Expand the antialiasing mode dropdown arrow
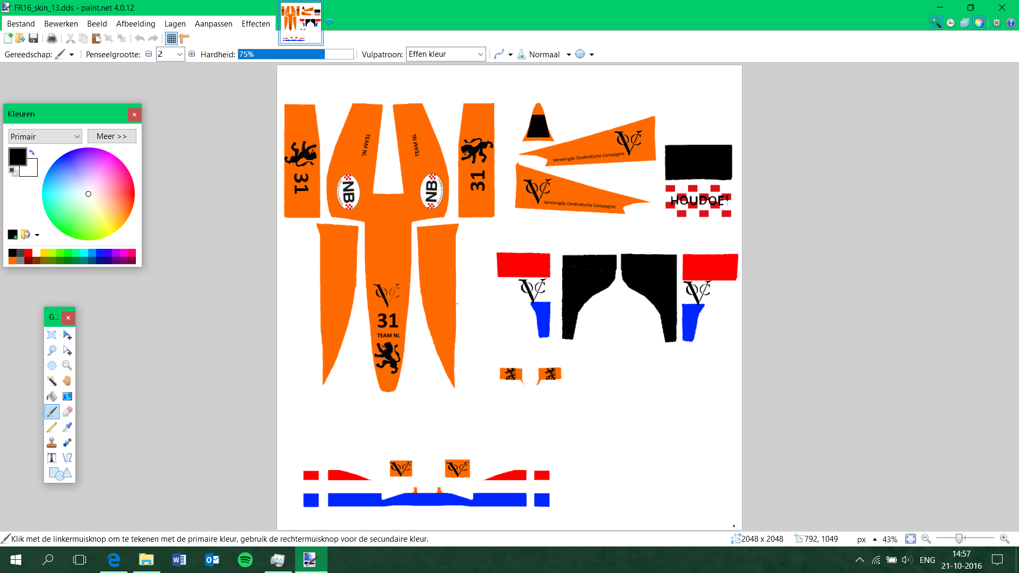 511,54
